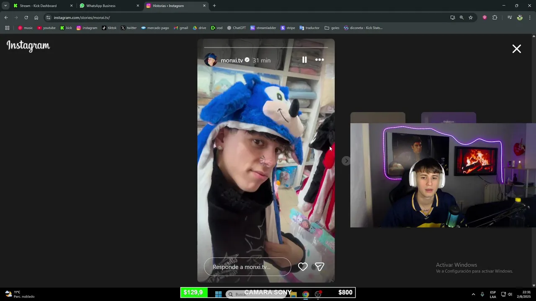
Task: Go to next story with right arrow
Action: click(346, 161)
